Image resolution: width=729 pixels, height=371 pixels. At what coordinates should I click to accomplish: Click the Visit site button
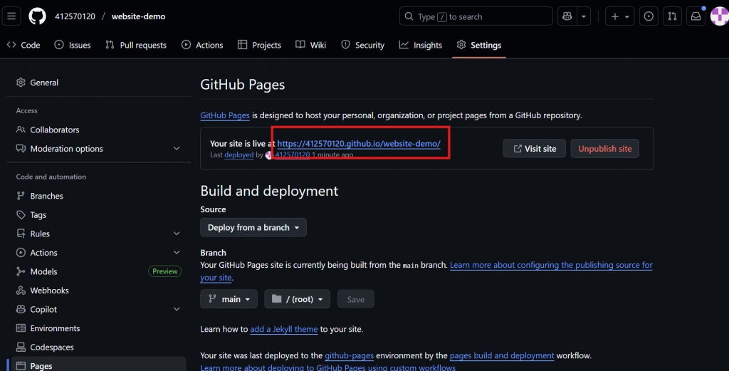tap(534, 149)
